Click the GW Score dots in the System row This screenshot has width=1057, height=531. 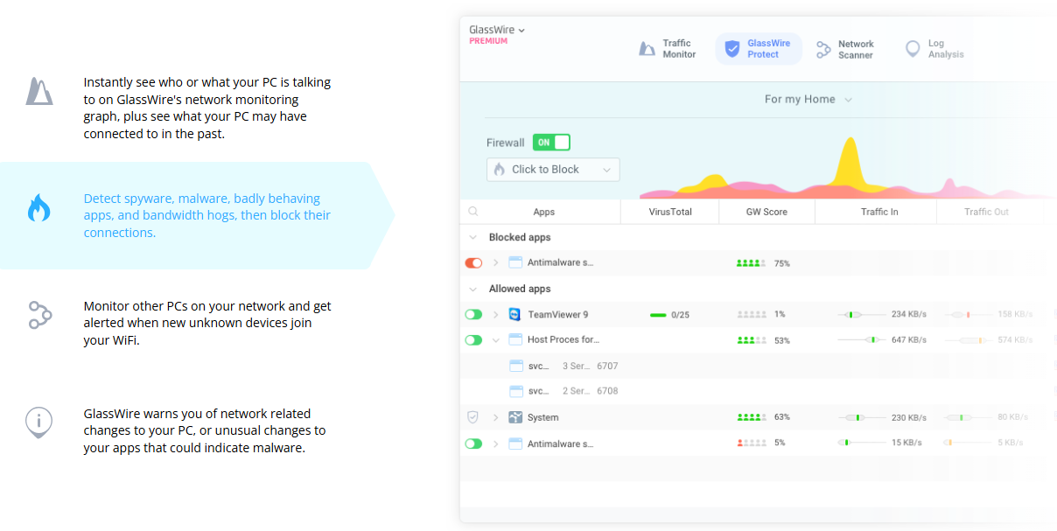(x=752, y=417)
